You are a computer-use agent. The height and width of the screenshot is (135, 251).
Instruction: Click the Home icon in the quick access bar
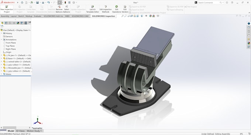(22, 3)
